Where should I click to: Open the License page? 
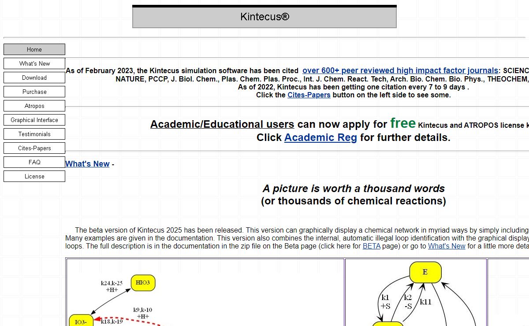point(34,176)
